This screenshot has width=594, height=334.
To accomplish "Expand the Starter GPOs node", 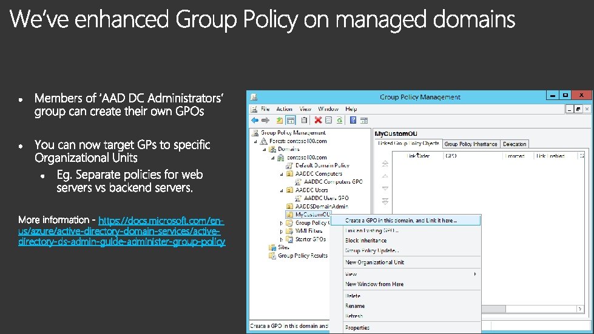I will [282, 239].
